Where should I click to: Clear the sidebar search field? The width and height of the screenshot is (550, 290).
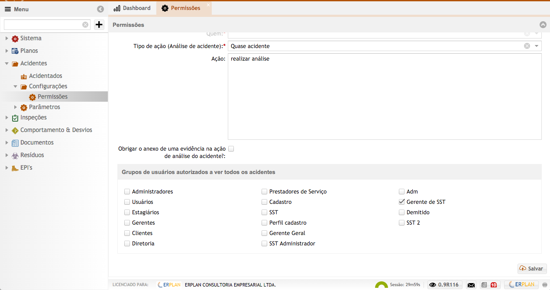pos(85,25)
